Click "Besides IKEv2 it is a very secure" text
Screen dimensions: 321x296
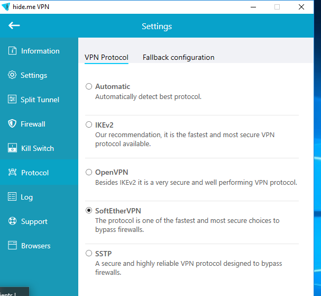coord(196,183)
